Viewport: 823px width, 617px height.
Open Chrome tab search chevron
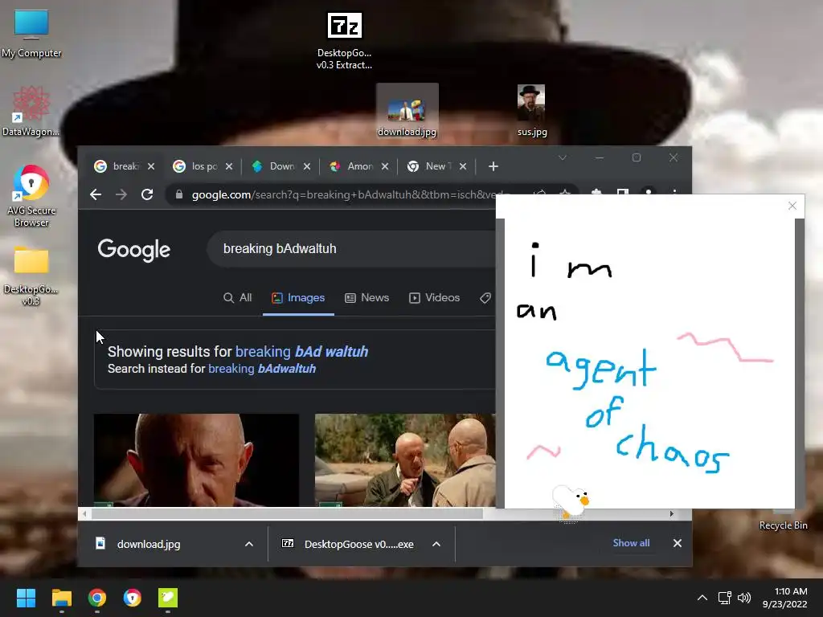tap(562, 157)
